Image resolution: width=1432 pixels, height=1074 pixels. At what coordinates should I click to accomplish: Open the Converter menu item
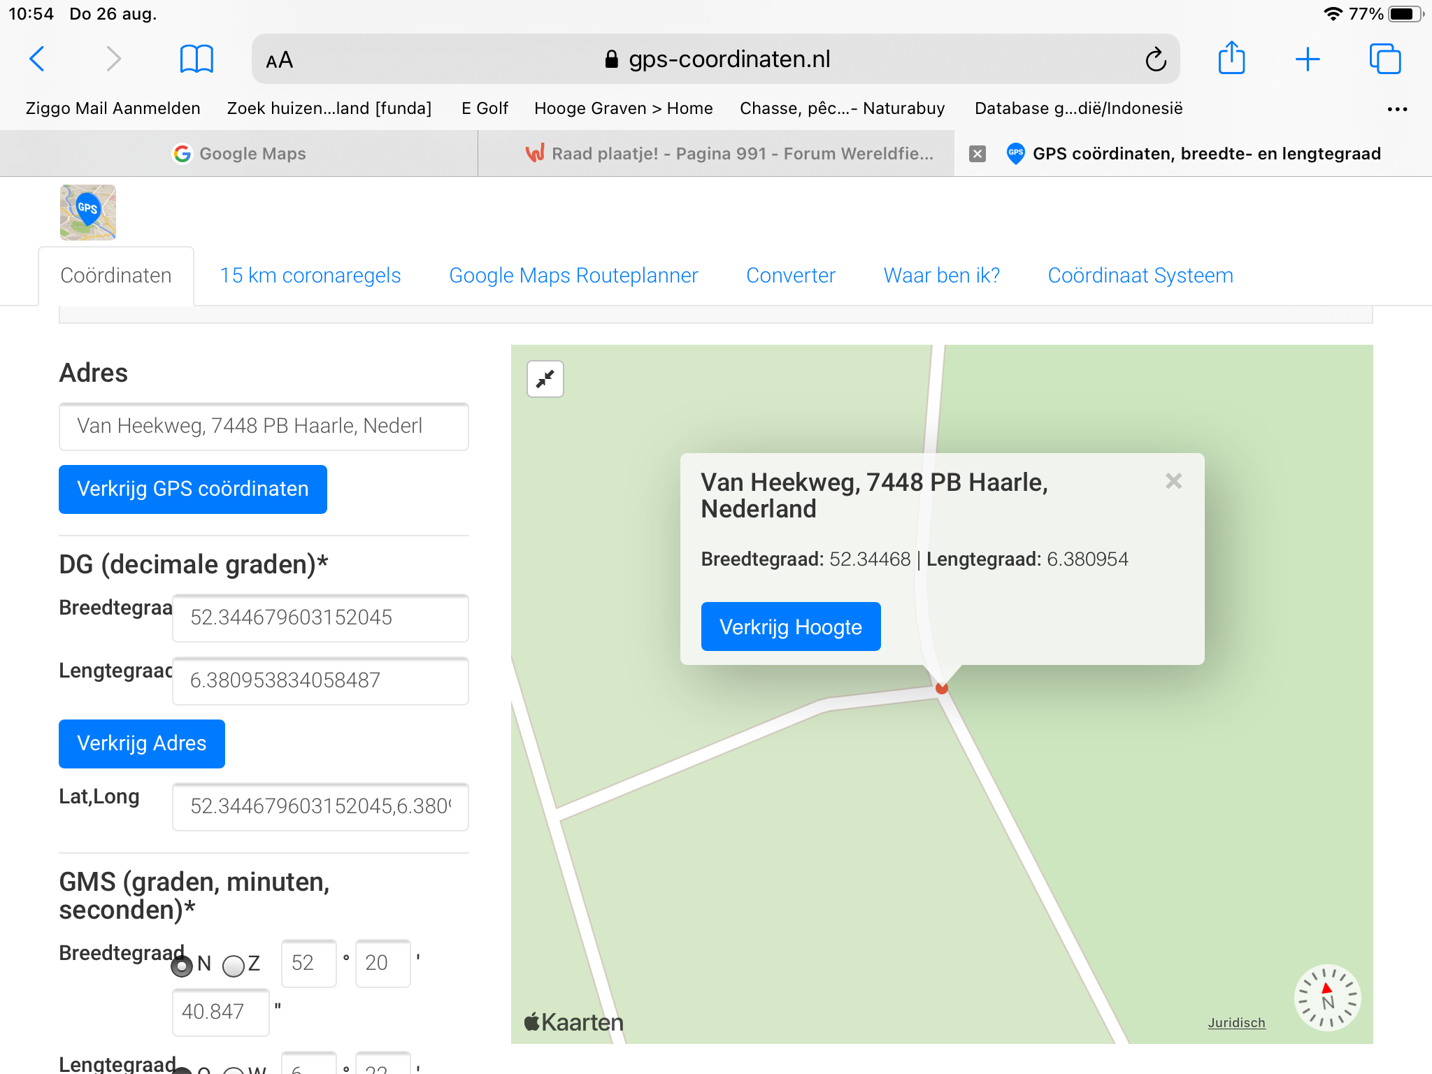click(790, 275)
